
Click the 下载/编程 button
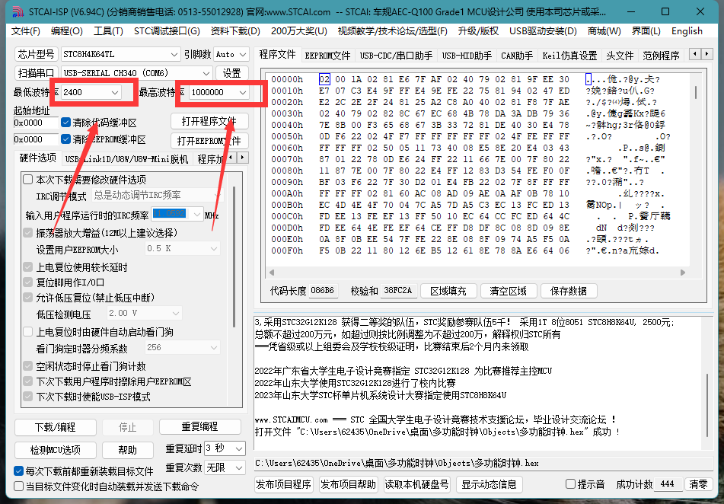[56, 427]
